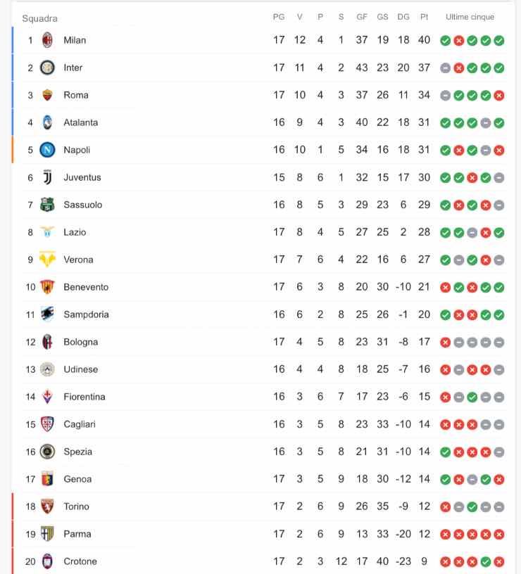Open the Fiorentina team link
The image size is (521, 574).
pyautogui.click(x=84, y=397)
